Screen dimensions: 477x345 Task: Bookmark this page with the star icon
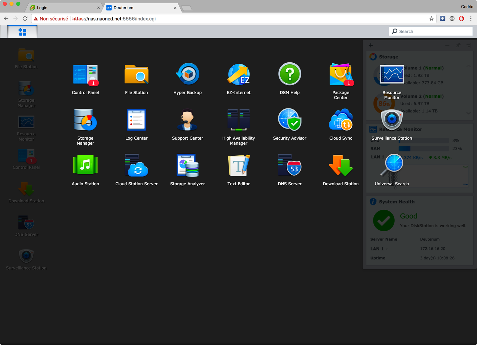tap(431, 19)
